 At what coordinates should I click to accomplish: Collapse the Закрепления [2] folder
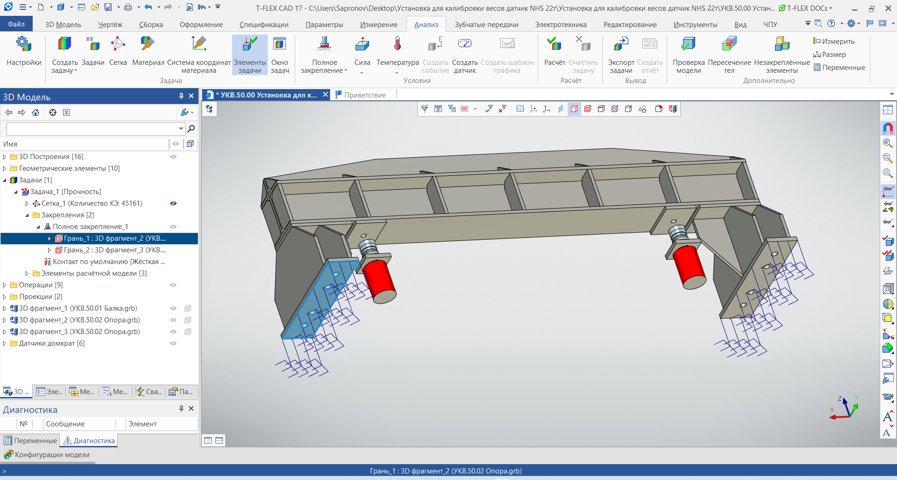click(27, 215)
